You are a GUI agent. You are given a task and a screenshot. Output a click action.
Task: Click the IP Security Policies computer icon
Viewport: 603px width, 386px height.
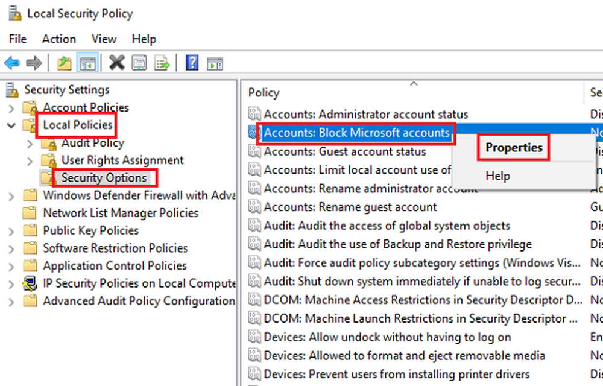tap(30, 283)
